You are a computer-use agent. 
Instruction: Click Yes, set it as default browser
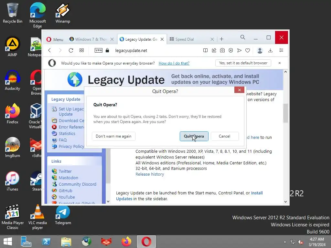[x=243, y=63]
